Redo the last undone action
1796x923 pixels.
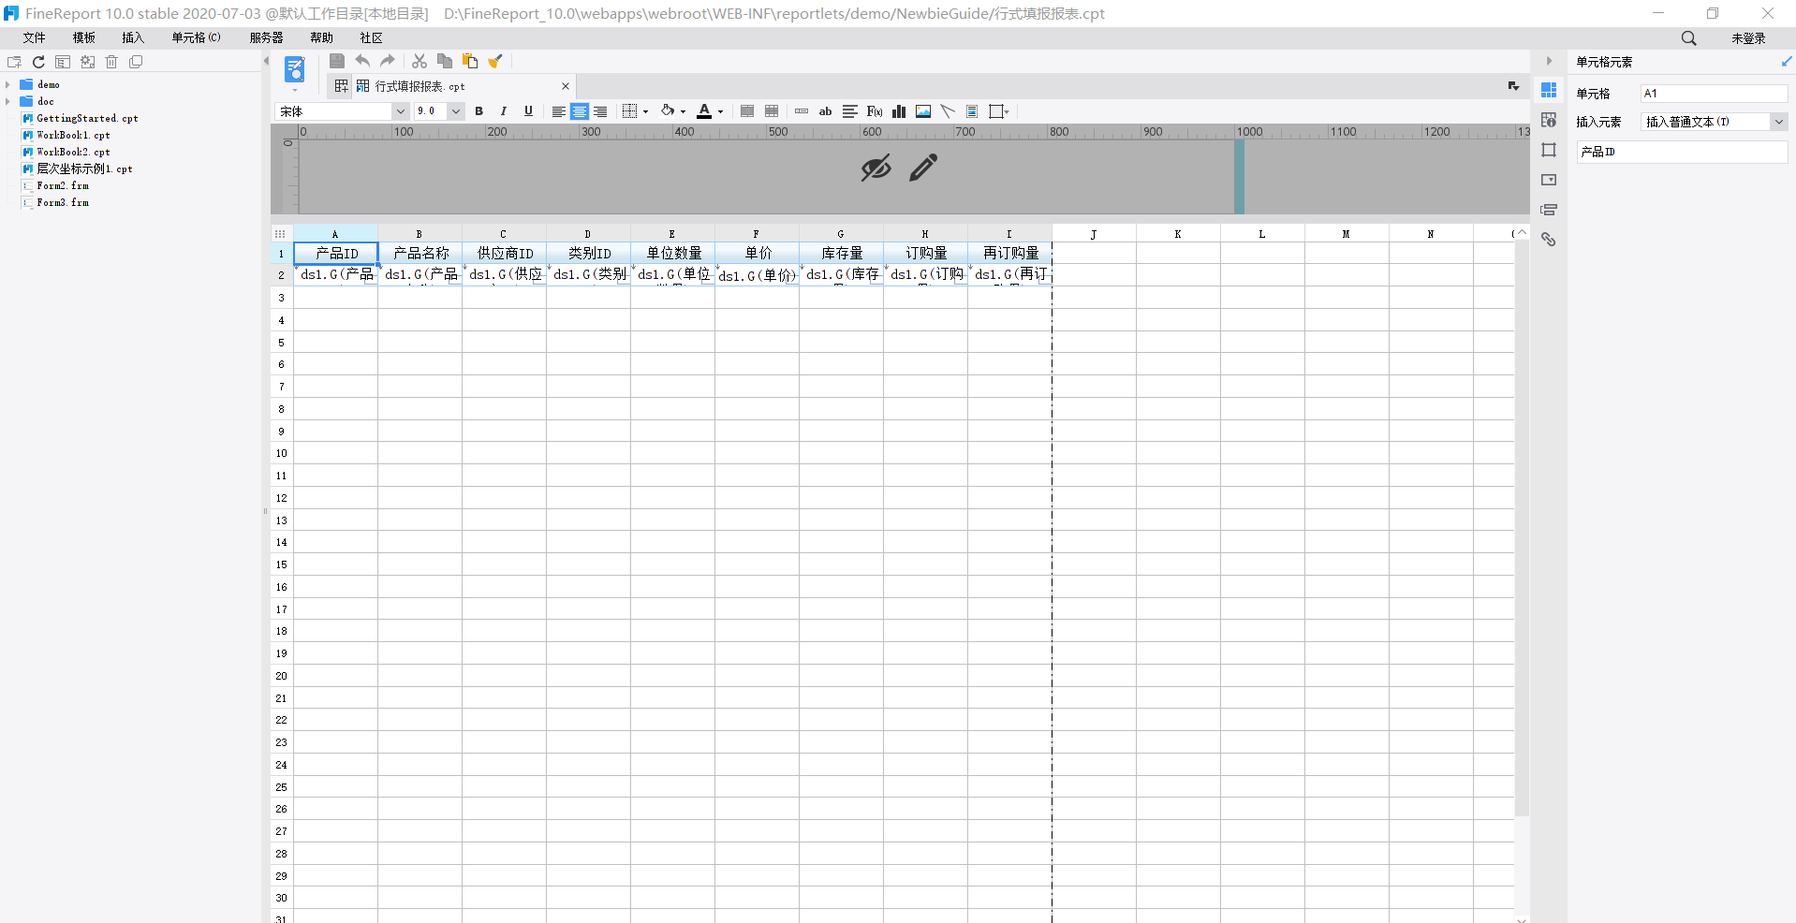click(x=388, y=61)
